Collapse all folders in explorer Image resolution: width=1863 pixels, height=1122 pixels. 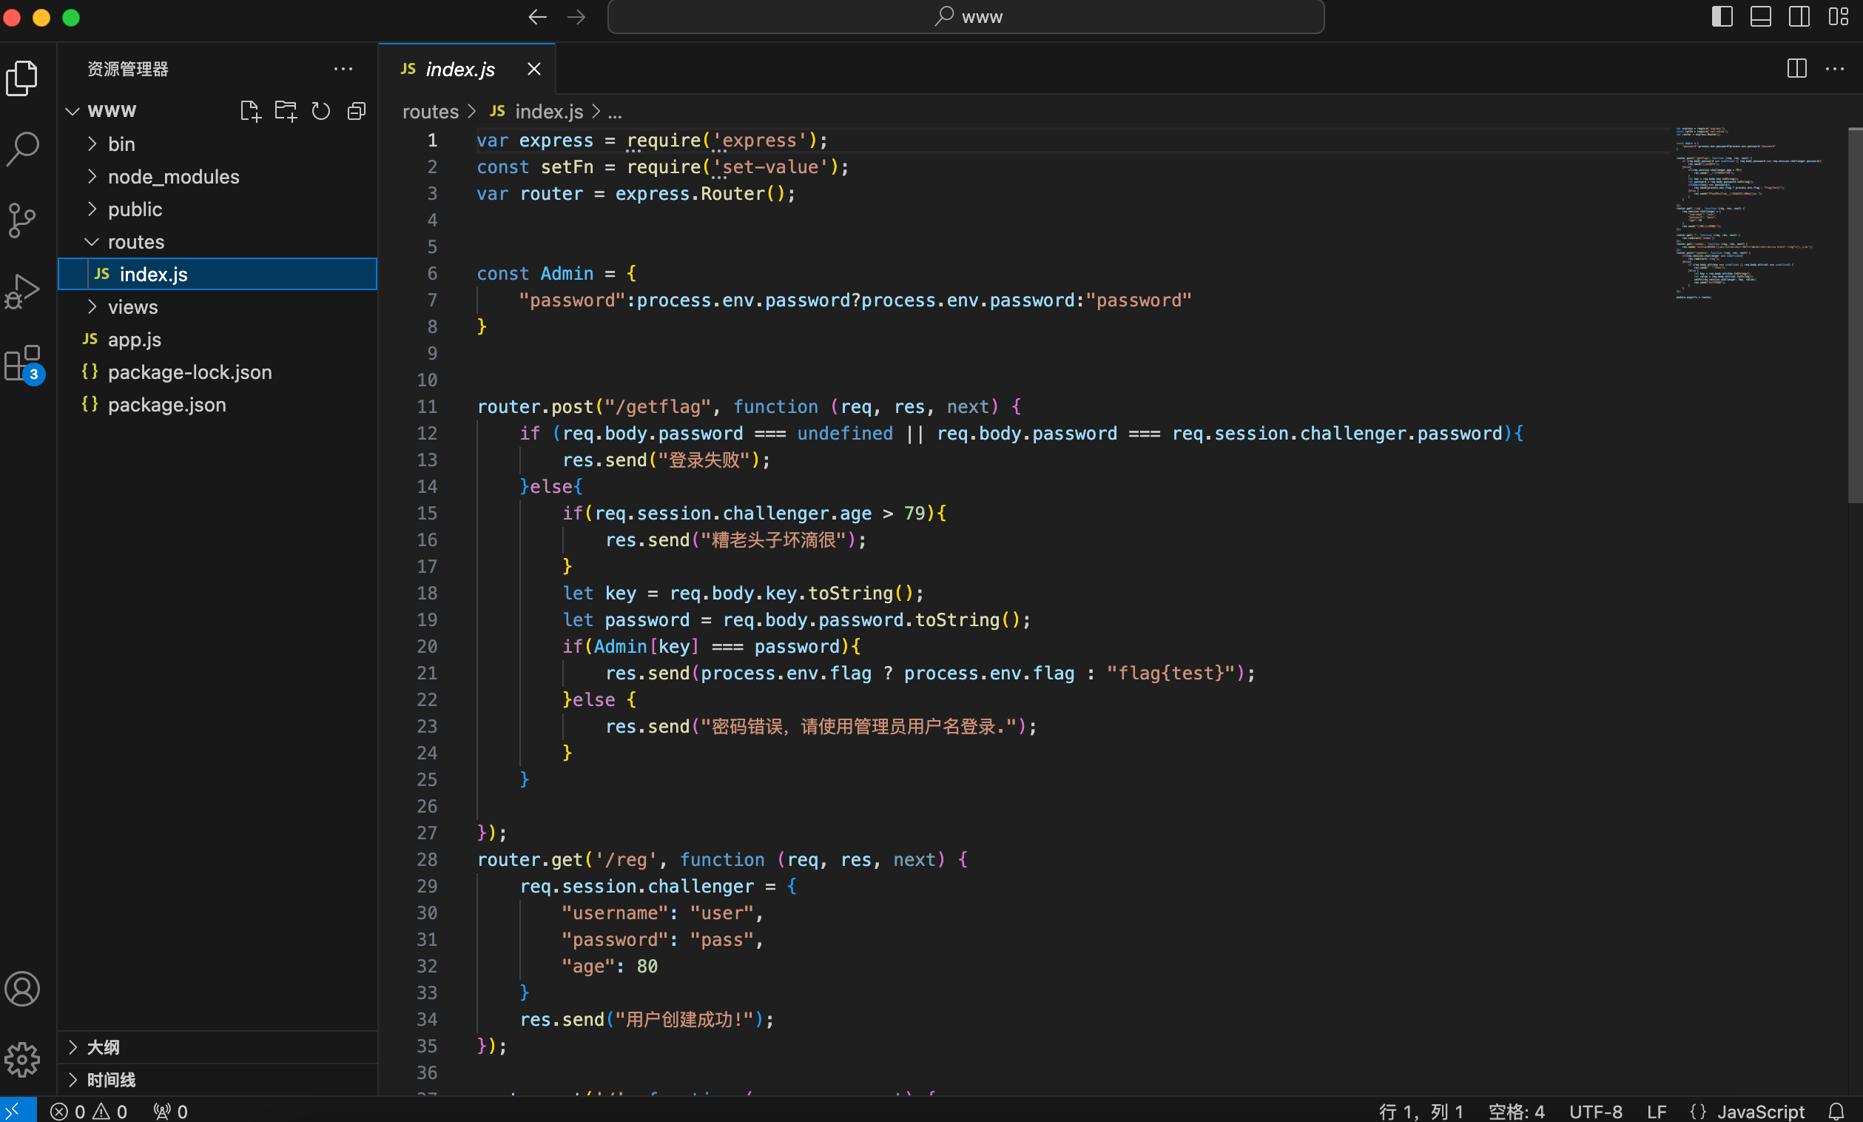[x=357, y=111]
